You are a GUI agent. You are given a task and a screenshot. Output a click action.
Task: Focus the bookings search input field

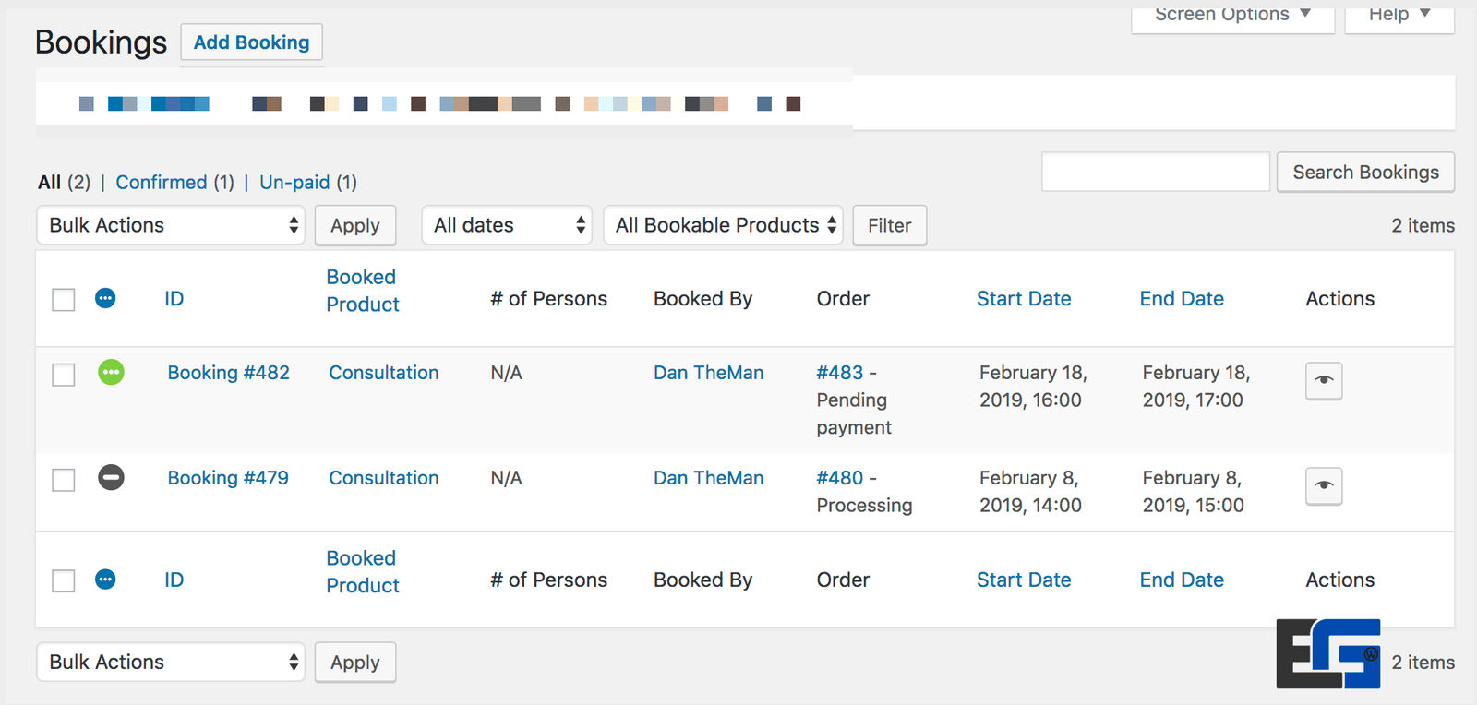click(1156, 172)
